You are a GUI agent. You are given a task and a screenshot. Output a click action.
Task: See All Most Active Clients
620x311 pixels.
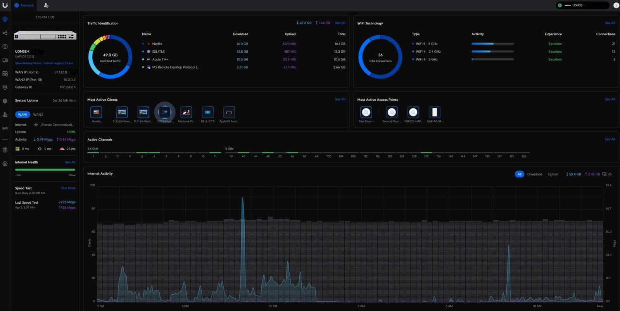pos(340,99)
